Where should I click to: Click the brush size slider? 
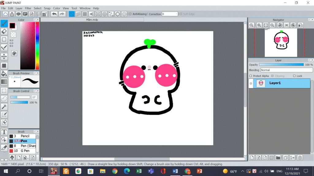pyautogui.click(x=20, y=97)
